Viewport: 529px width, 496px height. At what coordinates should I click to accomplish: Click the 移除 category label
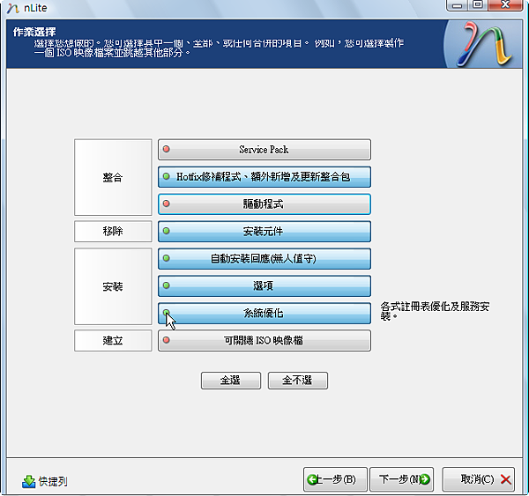tap(113, 232)
